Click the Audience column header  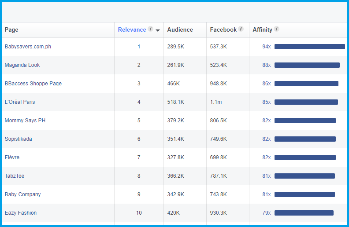180,30
